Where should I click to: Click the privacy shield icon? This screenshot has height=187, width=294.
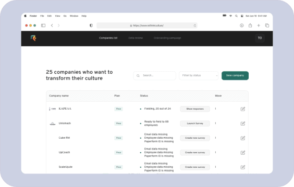click(91, 25)
